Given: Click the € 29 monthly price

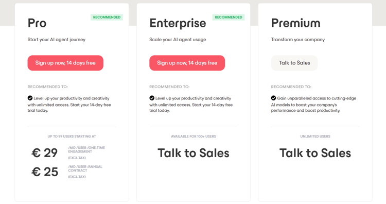Looking at the screenshot, I should click(45, 153).
